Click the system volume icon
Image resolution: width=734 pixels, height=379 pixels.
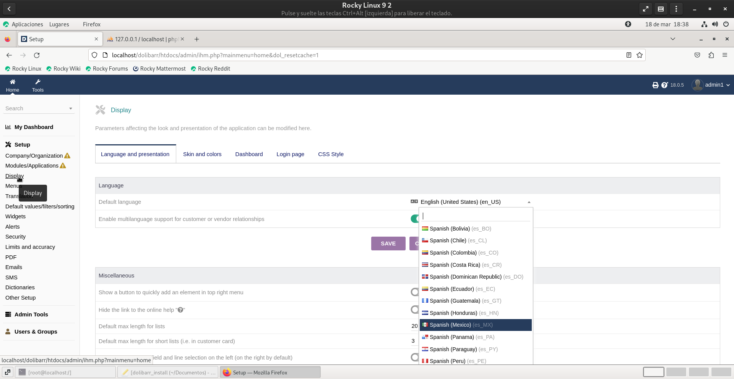715,24
